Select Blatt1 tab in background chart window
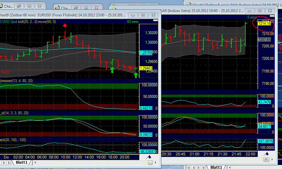This screenshot has width=282, height=169. [x=216, y=167]
